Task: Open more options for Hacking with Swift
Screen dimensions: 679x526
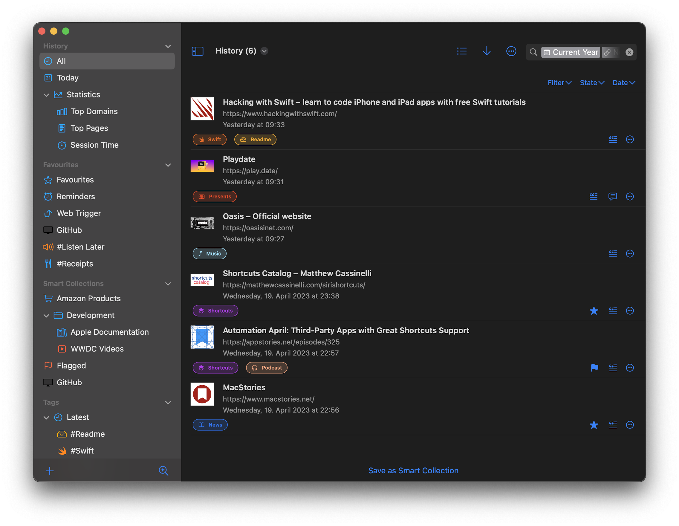Action: click(630, 140)
